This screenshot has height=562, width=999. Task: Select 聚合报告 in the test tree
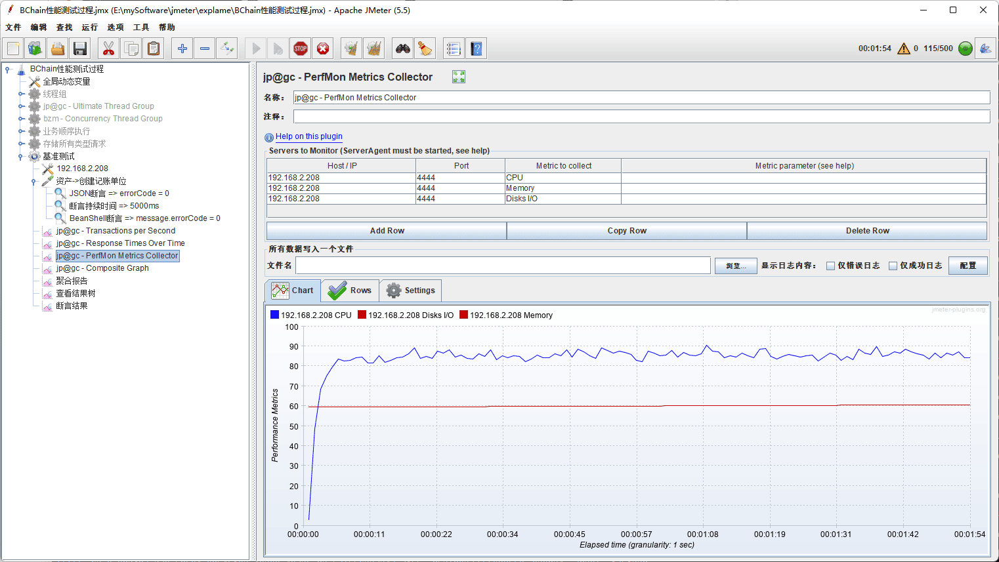[72, 281]
